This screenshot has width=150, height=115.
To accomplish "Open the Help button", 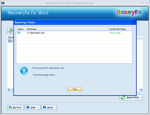I will click(x=33, y=107).
